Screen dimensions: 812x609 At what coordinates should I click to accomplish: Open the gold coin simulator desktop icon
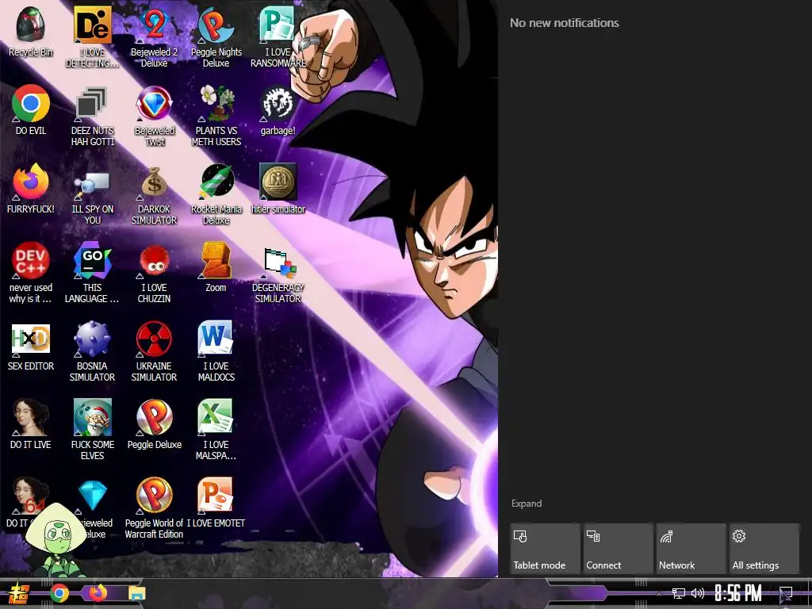[278, 189]
